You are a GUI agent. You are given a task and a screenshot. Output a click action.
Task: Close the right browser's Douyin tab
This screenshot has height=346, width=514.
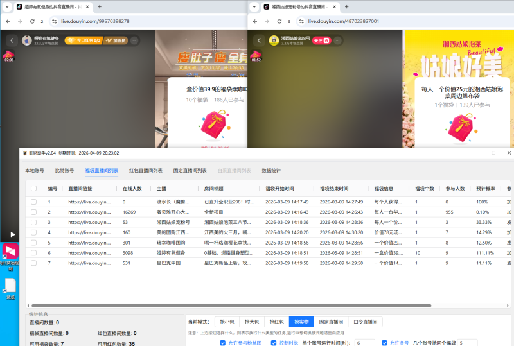point(334,6)
